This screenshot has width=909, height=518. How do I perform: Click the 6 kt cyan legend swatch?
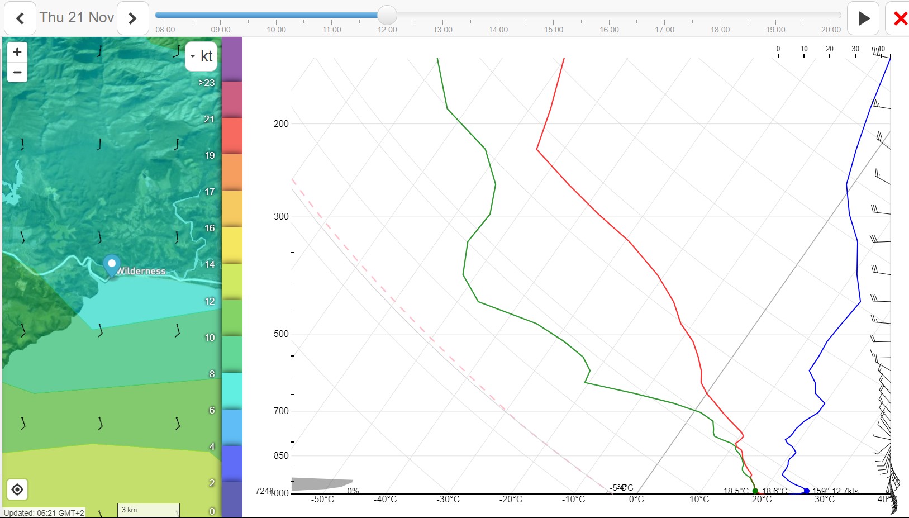(x=232, y=391)
